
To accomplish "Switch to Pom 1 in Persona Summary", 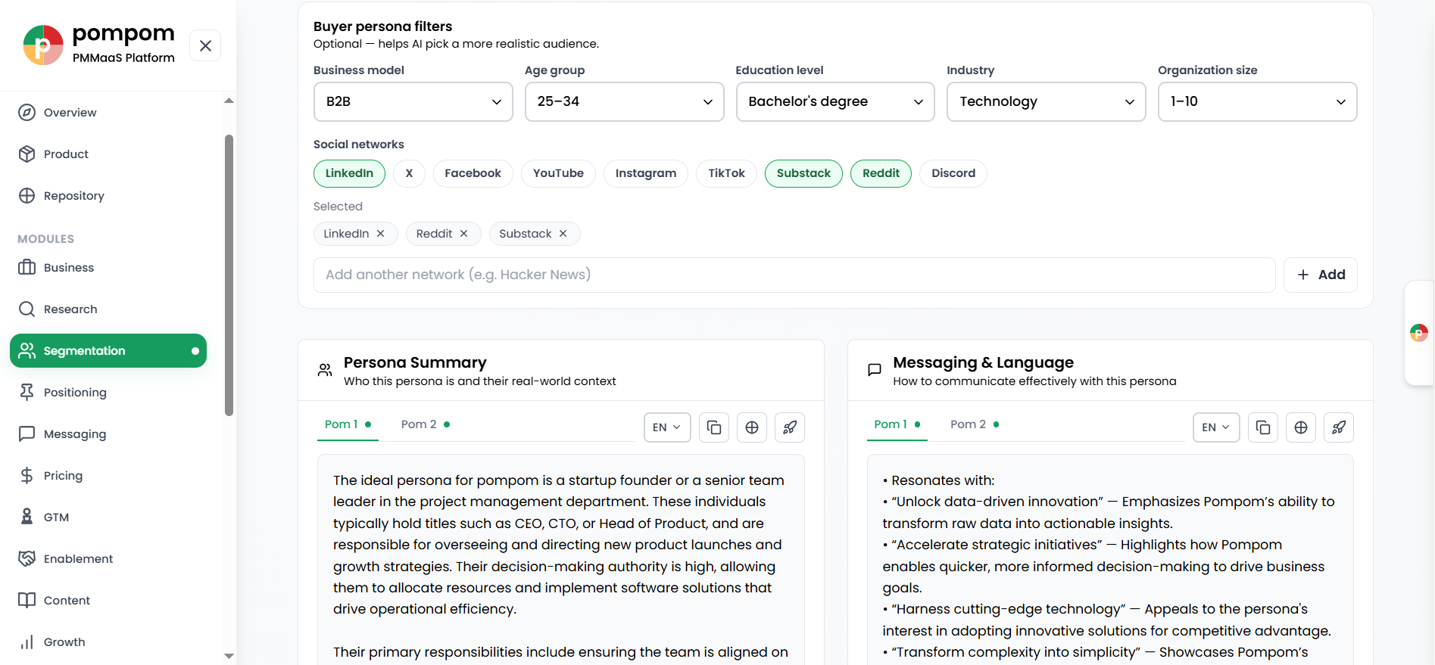I will [348, 424].
